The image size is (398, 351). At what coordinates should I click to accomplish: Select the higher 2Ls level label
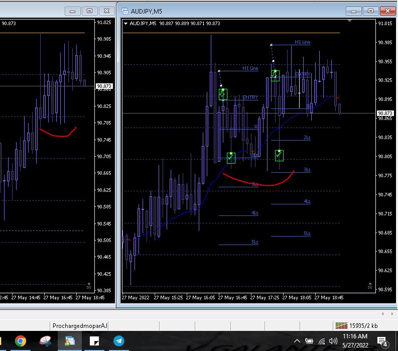coord(307,138)
